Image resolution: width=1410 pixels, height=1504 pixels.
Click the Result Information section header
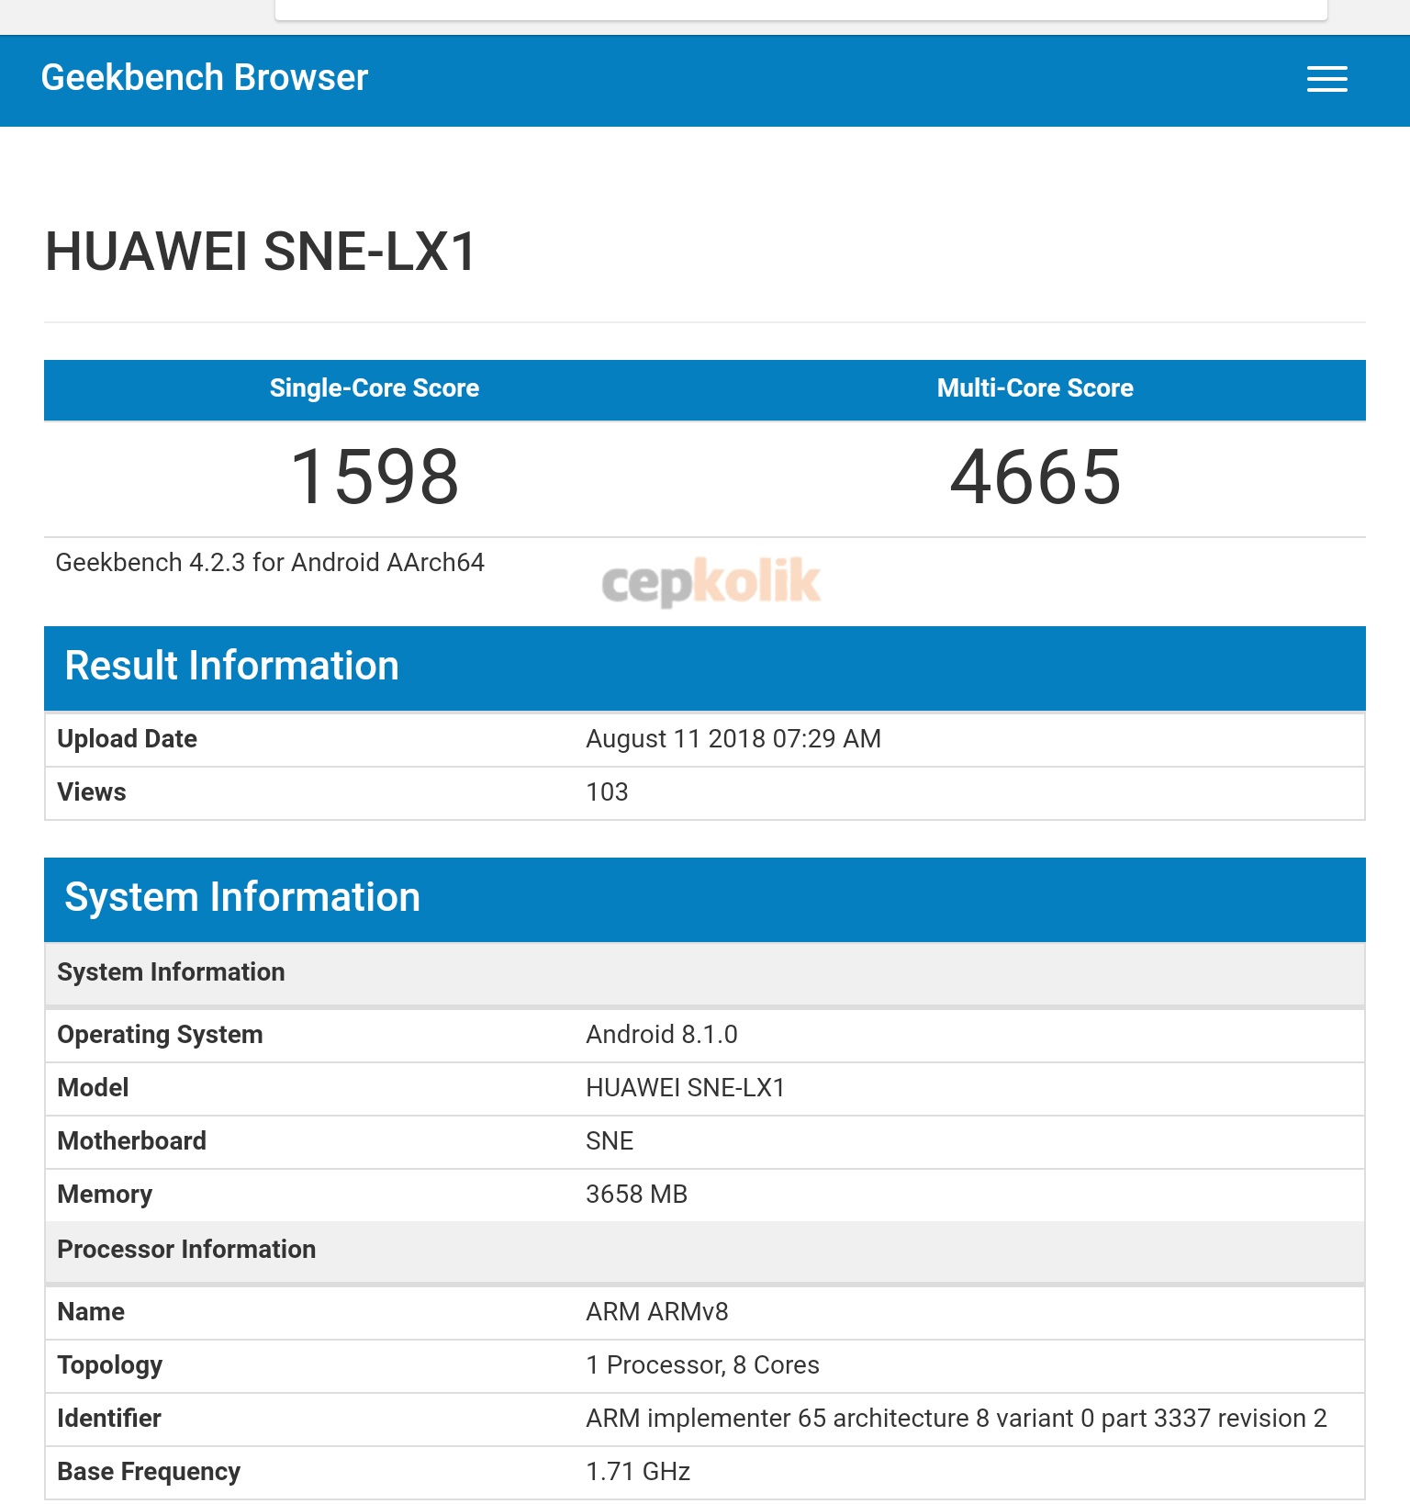[x=705, y=668]
